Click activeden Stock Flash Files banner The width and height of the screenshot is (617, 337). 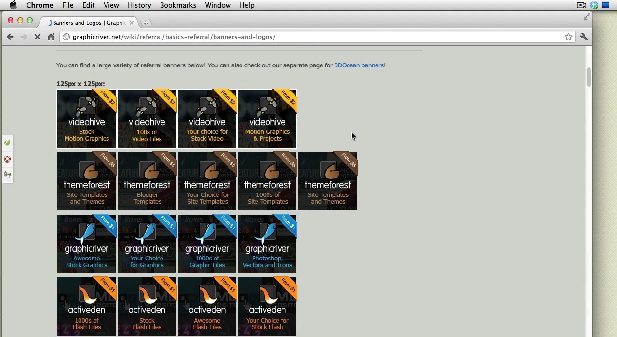147,307
